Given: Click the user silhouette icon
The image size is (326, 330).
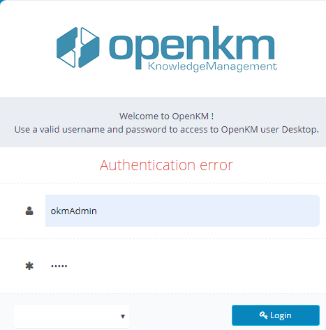Looking at the screenshot, I should 29,211.
